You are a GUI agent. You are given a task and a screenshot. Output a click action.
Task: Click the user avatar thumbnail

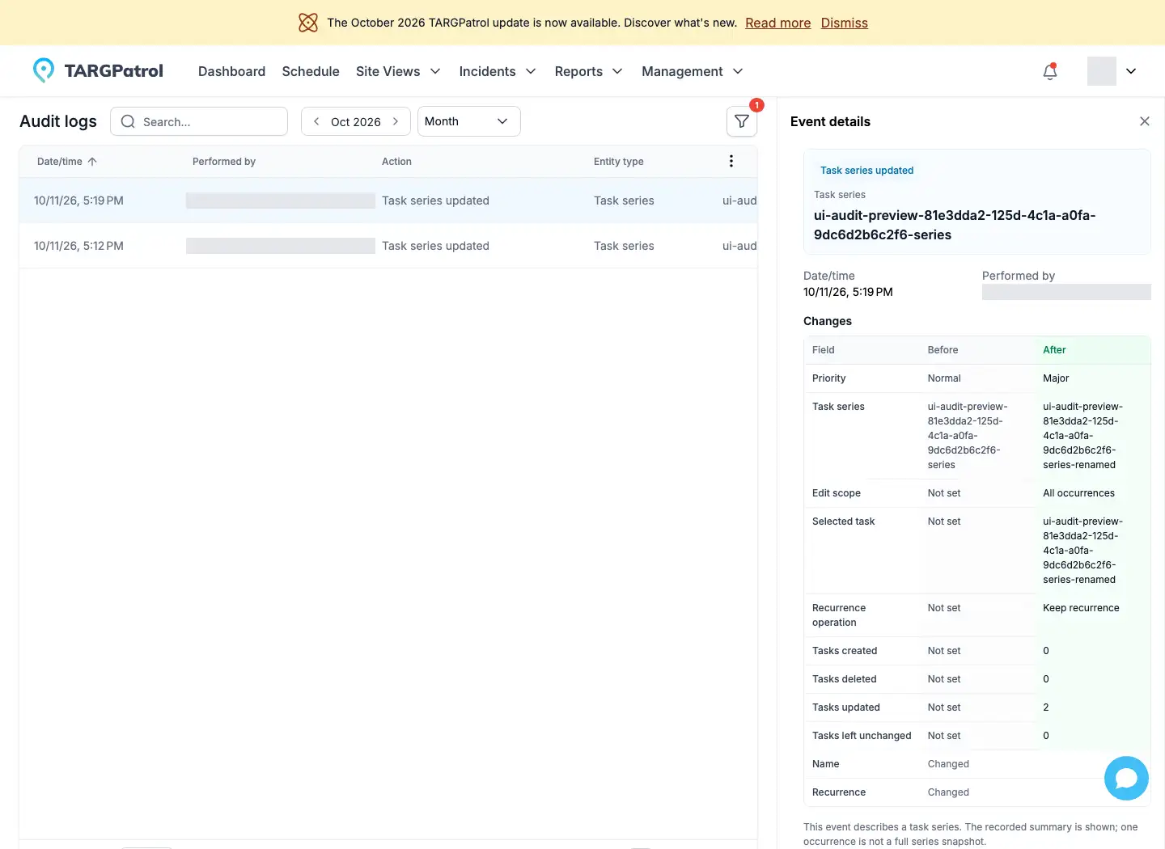[x=1102, y=71]
